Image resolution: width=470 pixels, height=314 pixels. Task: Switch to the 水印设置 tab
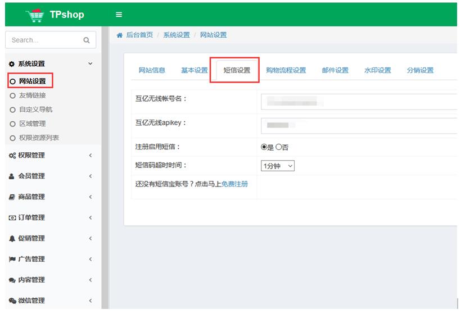tap(377, 70)
